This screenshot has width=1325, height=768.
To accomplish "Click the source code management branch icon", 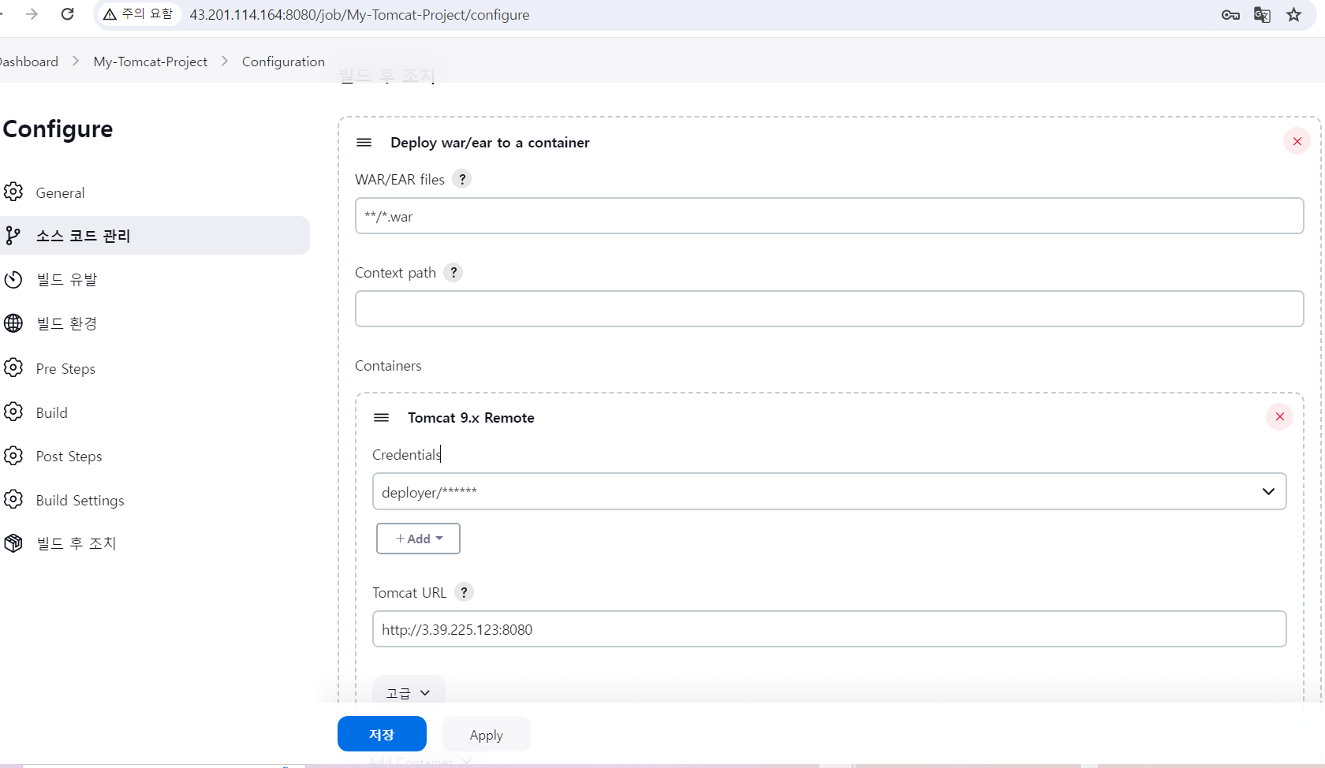I will 13,235.
